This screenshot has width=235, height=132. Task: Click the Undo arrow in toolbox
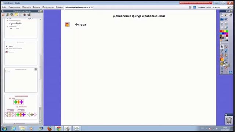222,72
